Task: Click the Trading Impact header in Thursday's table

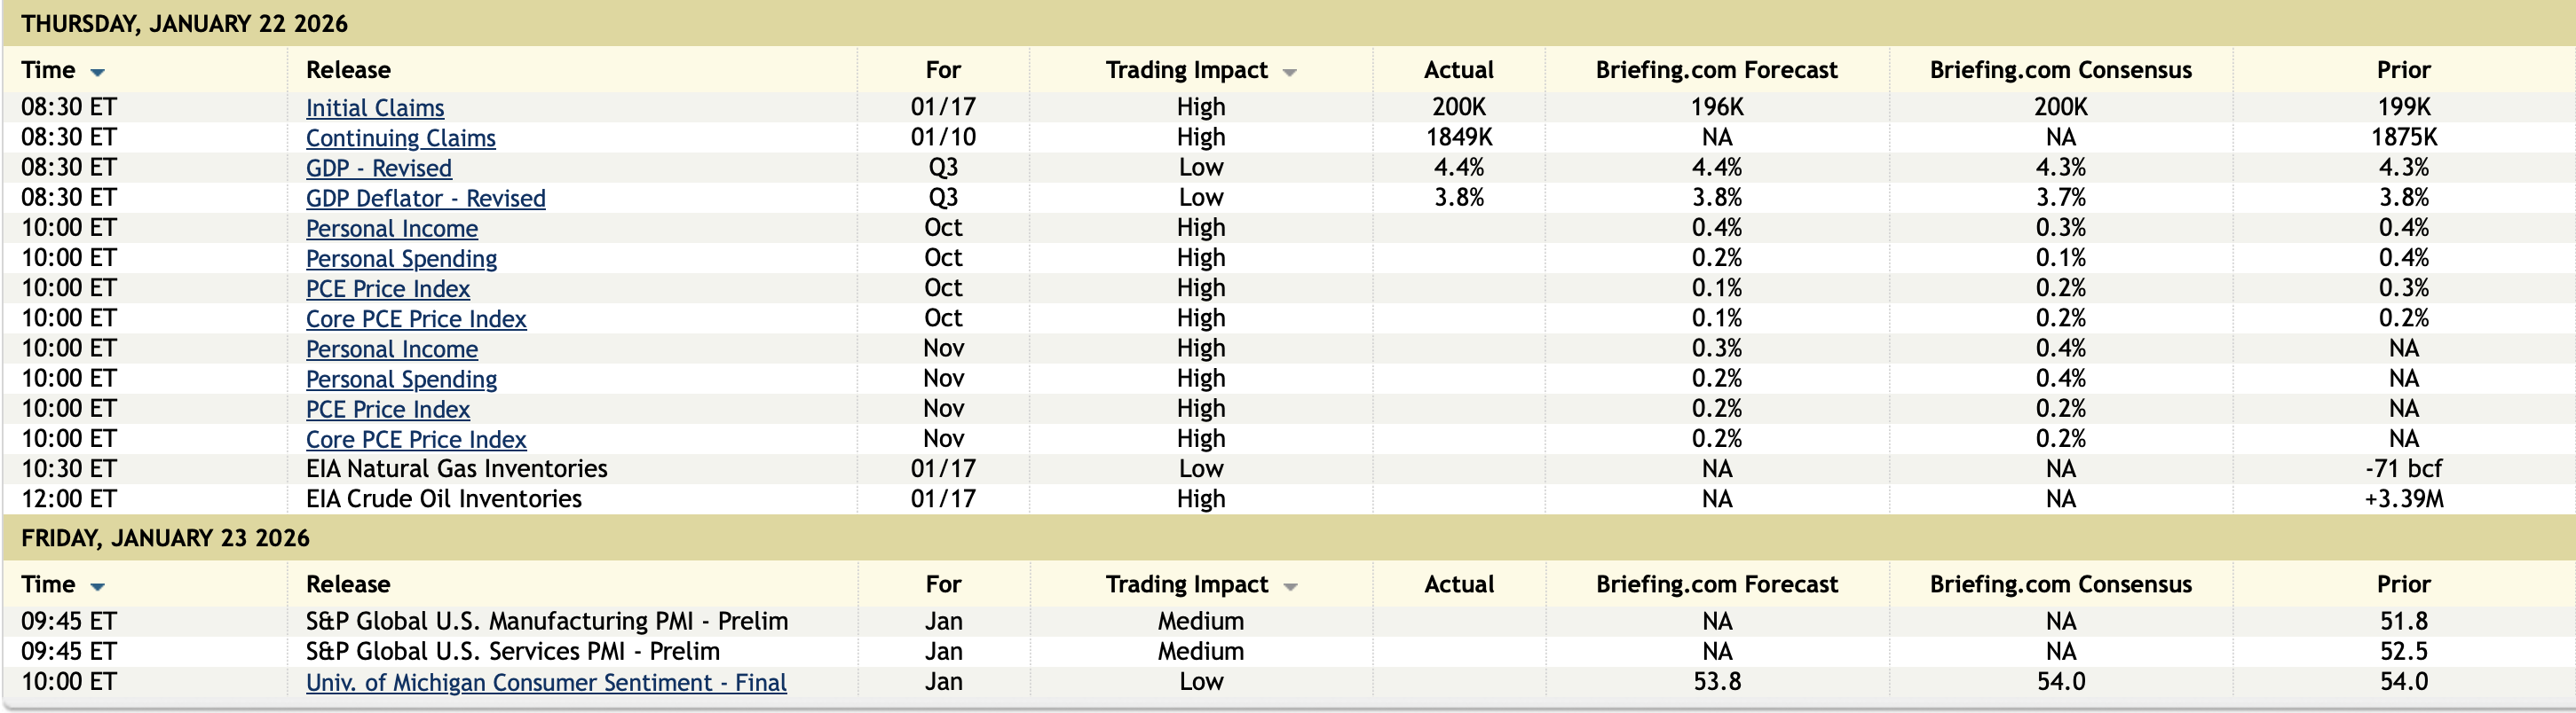Action: [x=1186, y=70]
